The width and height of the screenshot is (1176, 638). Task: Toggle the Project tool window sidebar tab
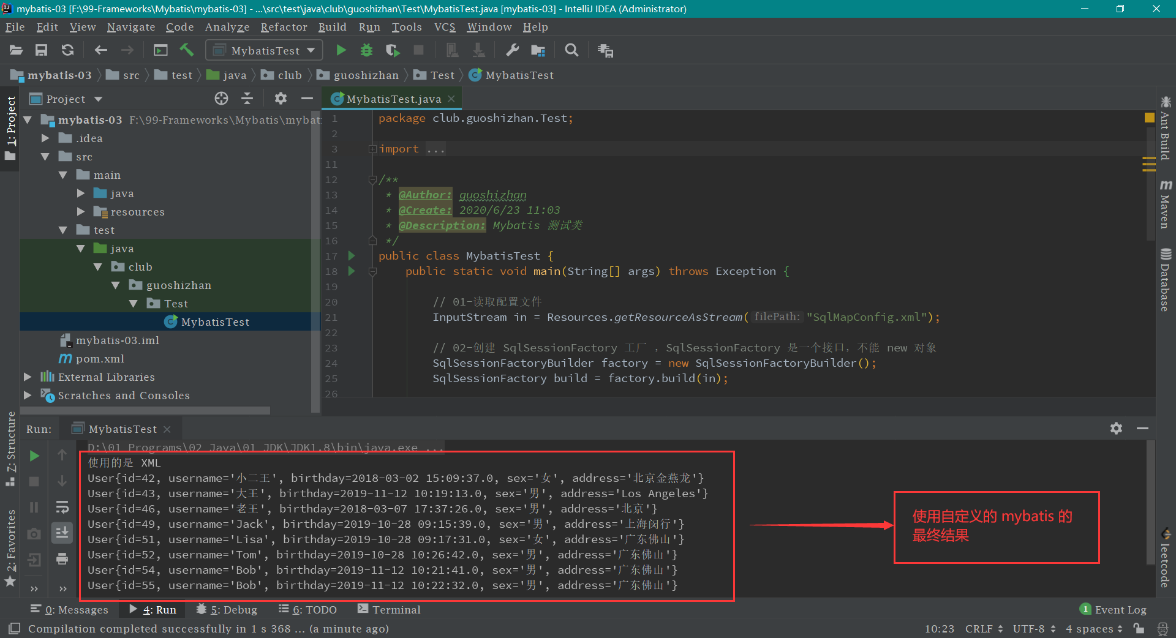pyautogui.click(x=10, y=121)
